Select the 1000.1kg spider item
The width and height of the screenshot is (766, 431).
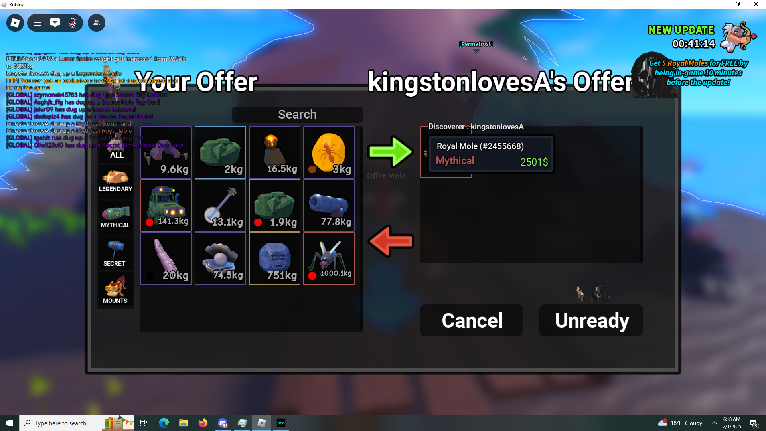pos(329,259)
